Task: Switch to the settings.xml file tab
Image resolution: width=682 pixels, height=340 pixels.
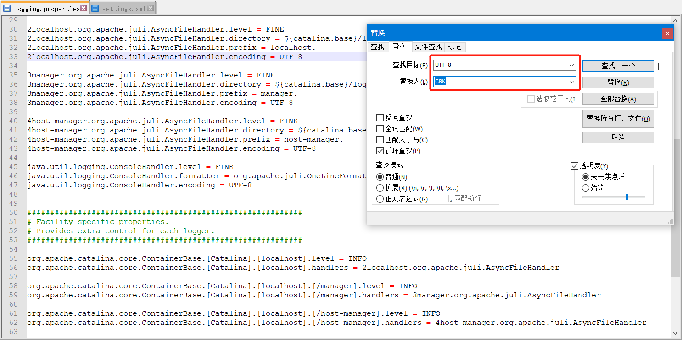Action: click(x=123, y=8)
